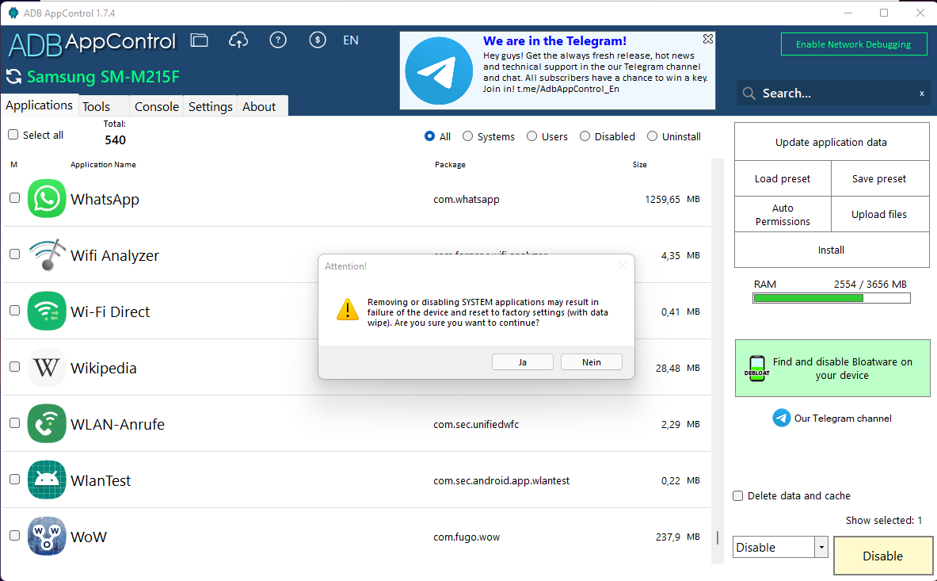Image resolution: width=937 pixels, height=581 pixels.
Task: Check the Wi-Fi Direct row checkbox
Action: [15, 310]
